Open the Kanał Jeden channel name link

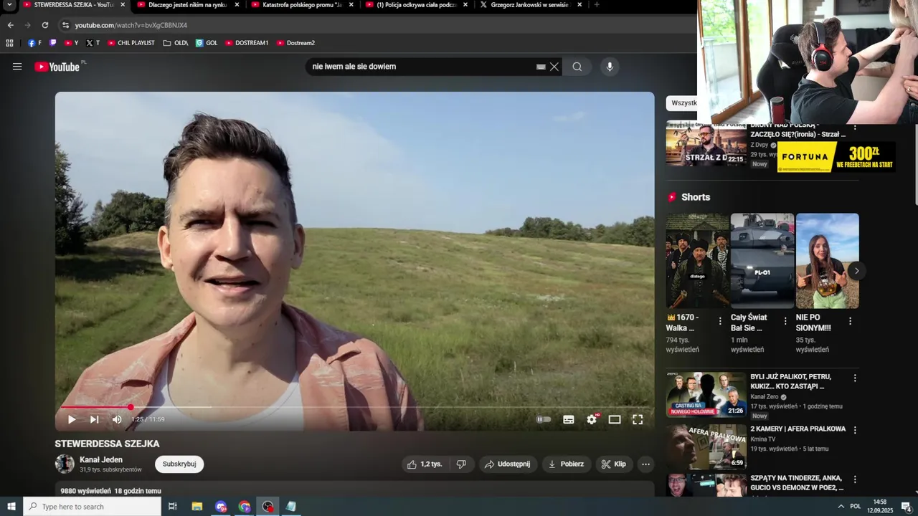tap(101, 459)
